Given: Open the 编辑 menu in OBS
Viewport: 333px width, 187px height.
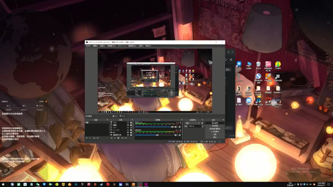Looking at the screenshot, I should [x=95, y=46].
